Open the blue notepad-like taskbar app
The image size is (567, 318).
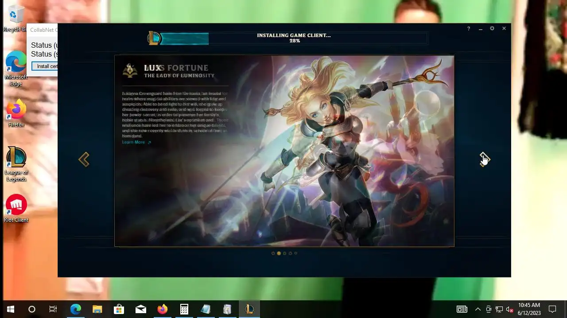click(206, 309)
